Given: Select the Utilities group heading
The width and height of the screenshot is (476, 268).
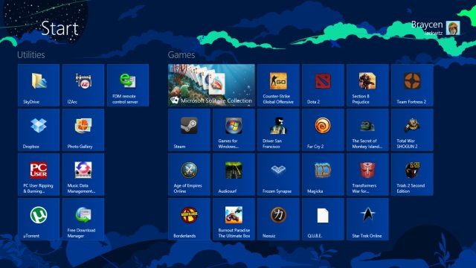Looking at the screenshot, I should click(31, 54).
